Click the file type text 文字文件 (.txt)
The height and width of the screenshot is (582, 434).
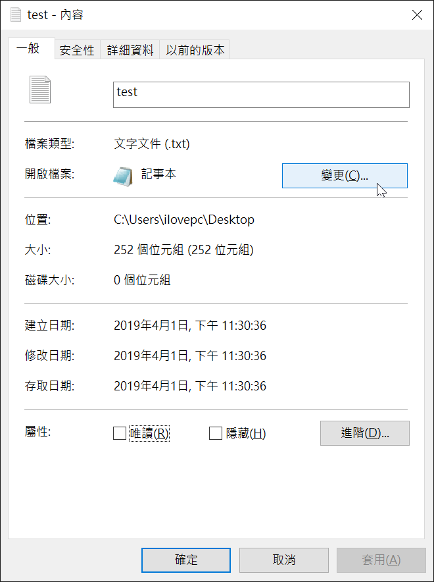pyautogui.click(x=152, y=144)
